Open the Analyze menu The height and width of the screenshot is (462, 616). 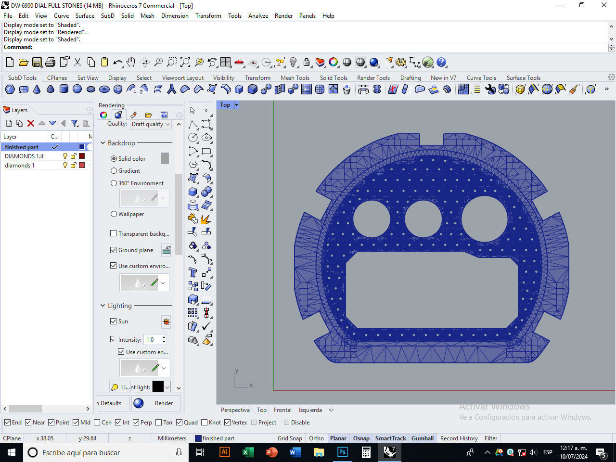(x=258, y=15)
